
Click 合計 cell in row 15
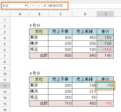(39, 103)
